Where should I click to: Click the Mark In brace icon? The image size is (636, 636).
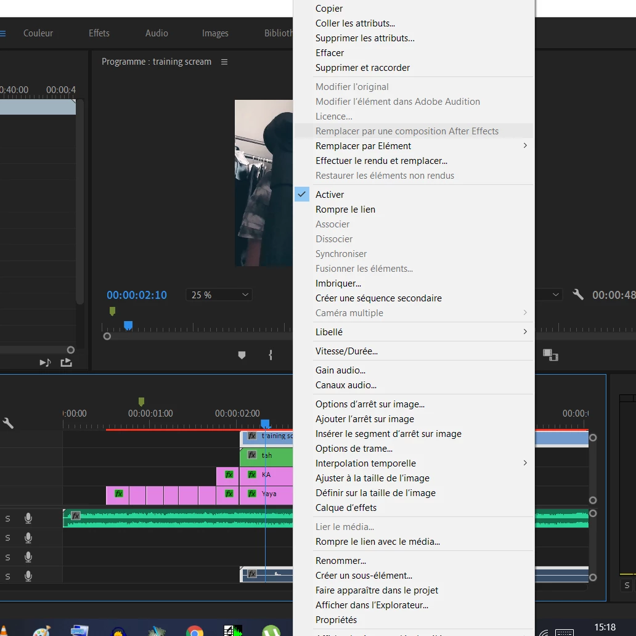tap(271, 356)
